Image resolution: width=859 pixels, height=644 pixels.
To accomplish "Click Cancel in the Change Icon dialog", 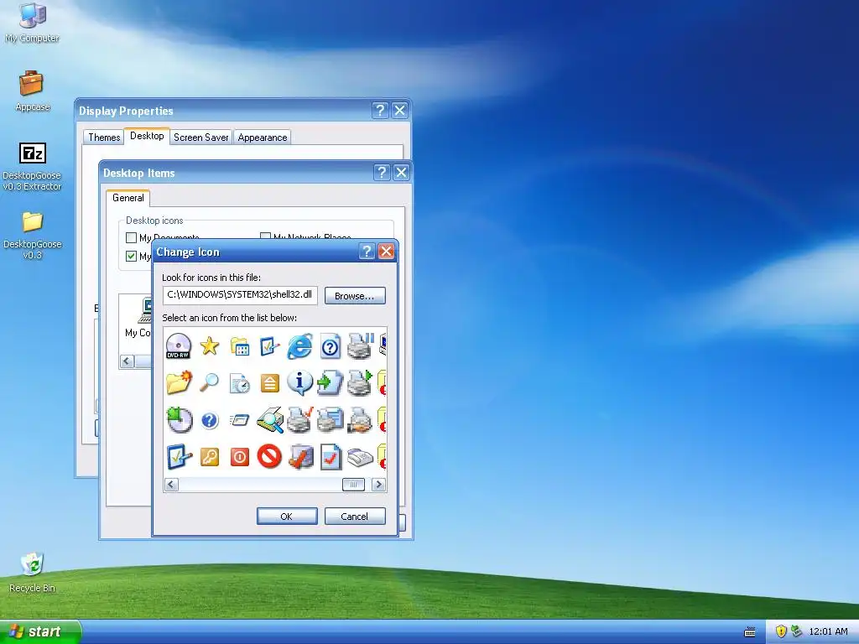I will pos(355,517).
